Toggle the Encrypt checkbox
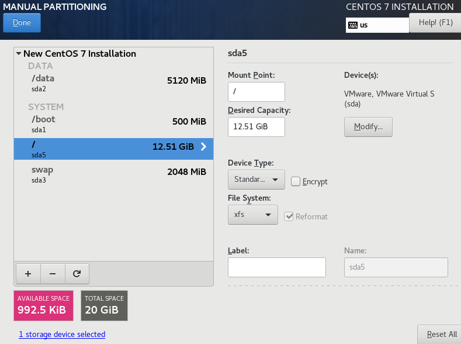This screenshot has height=344, width=461. pos(296,181)
